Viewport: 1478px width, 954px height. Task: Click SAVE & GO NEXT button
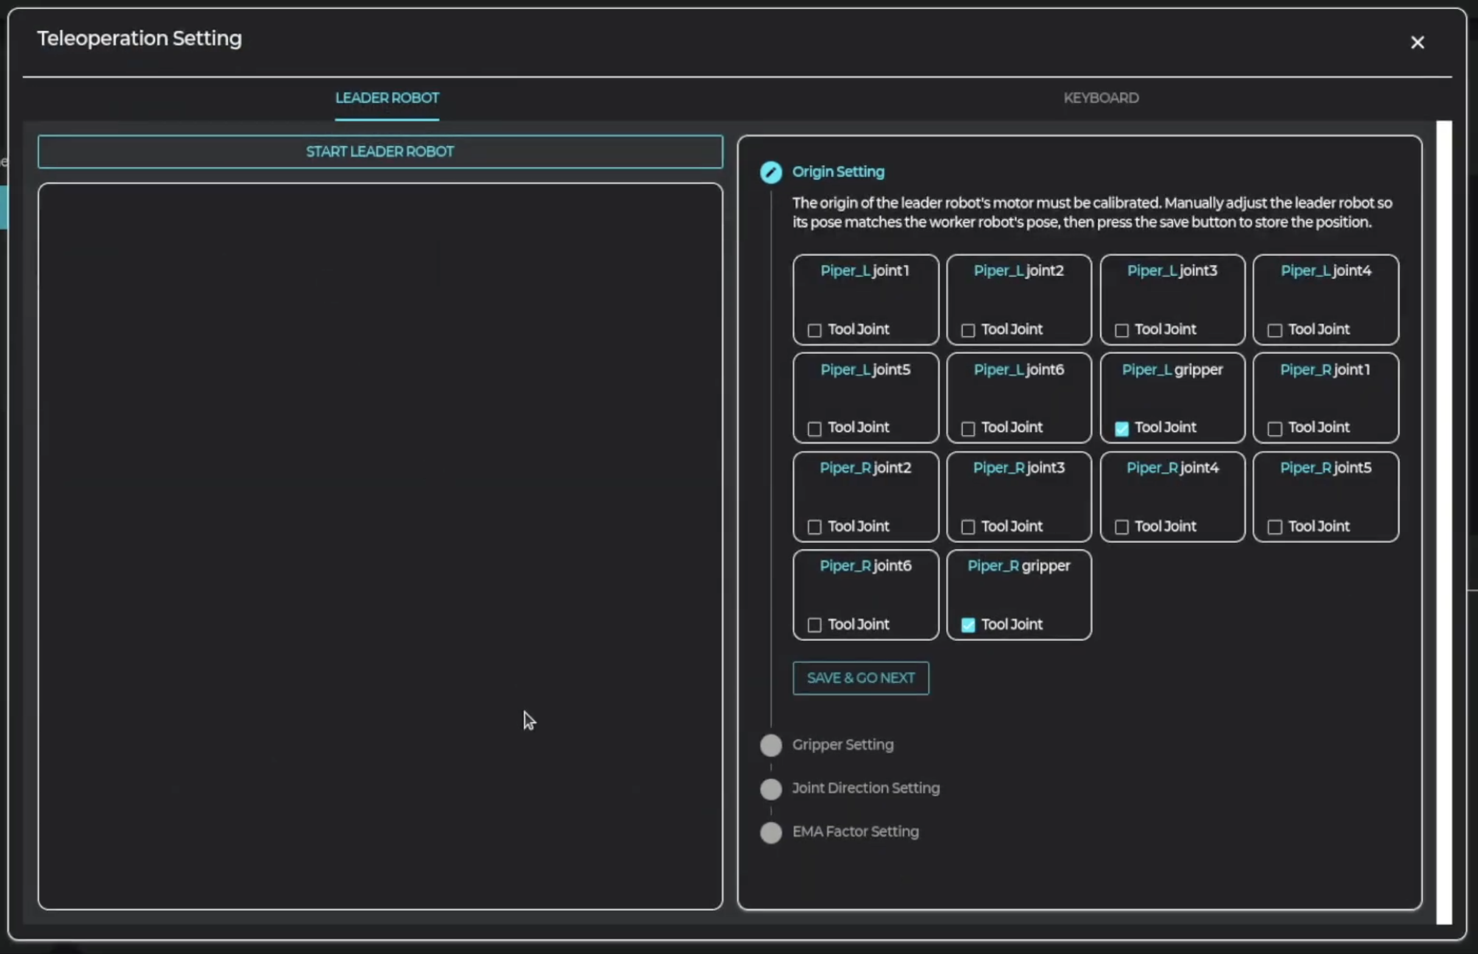[860, 677]
